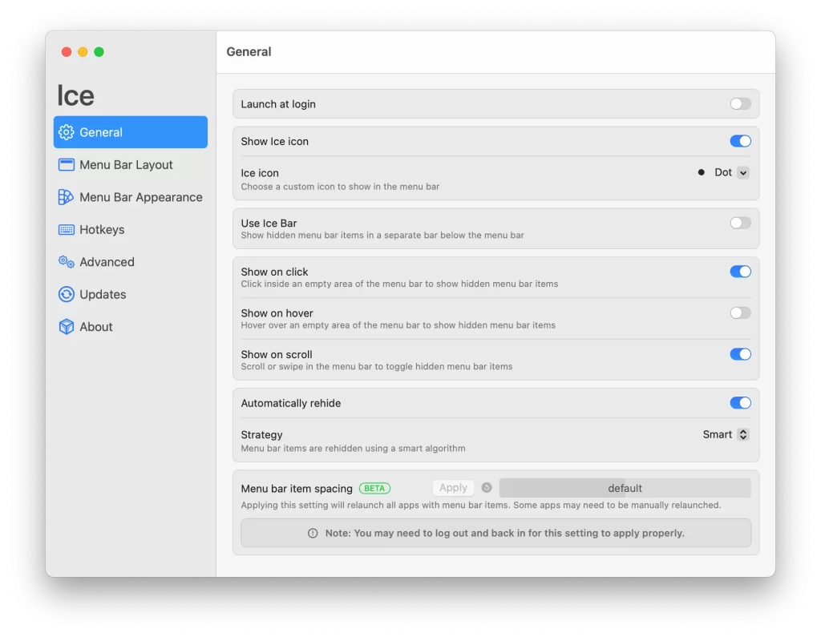Click the Advanced gears icon
The image size is (821, 637).
tap(66, 262)
